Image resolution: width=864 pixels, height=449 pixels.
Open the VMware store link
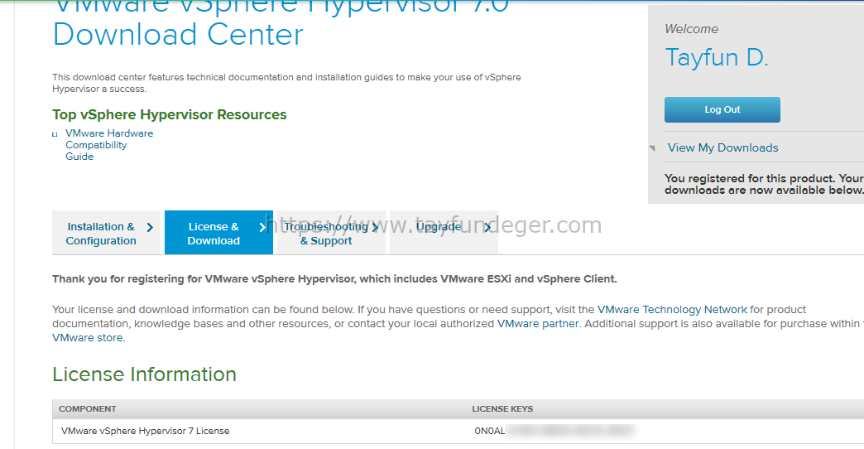coord(89,337)
